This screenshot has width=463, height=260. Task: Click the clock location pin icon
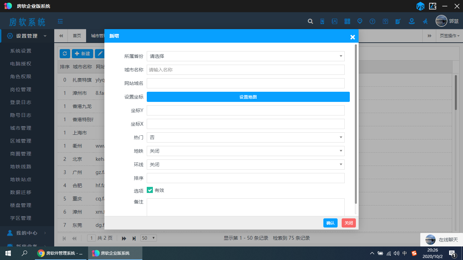pyautogui.click(x=360, y=21)
